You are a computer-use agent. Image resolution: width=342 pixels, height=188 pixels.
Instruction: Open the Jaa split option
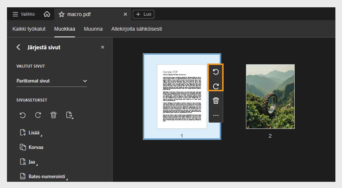[x=29, y=162]
